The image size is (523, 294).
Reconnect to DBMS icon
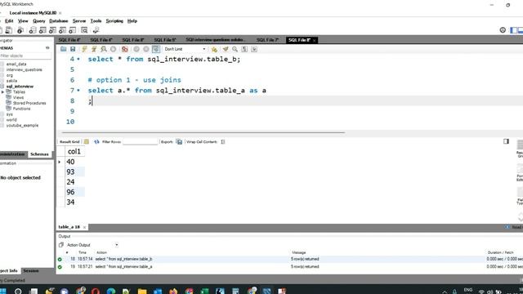tap(96, 30)
